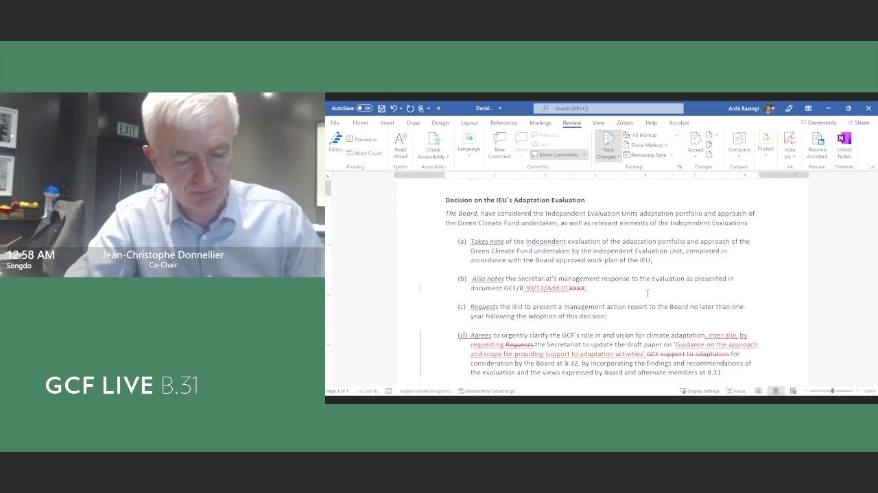
Task: Click the zoom in plus button
Action: pyautogui.click(x=857, y=391)
